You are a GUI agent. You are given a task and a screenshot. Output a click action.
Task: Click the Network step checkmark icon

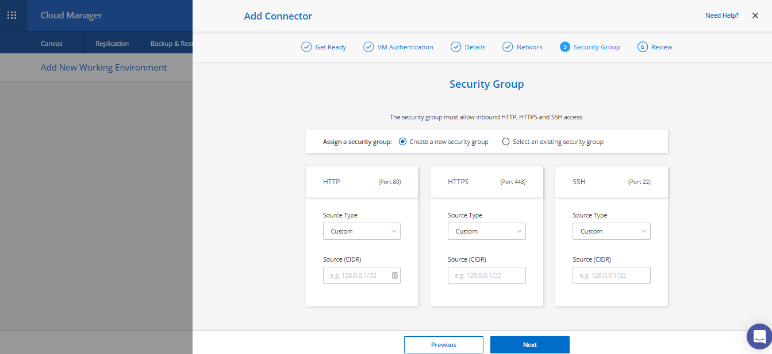(x=508, y=47)
